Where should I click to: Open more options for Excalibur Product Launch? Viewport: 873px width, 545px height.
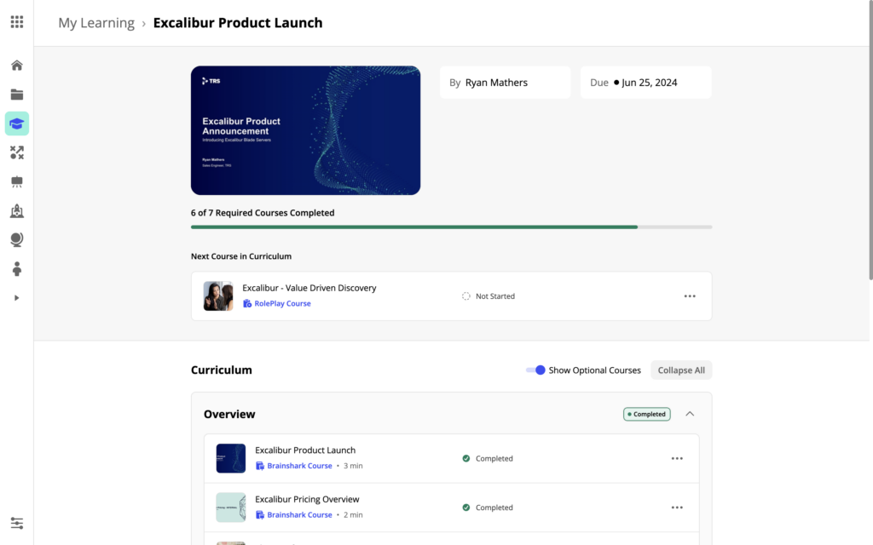tap(677, 458)
